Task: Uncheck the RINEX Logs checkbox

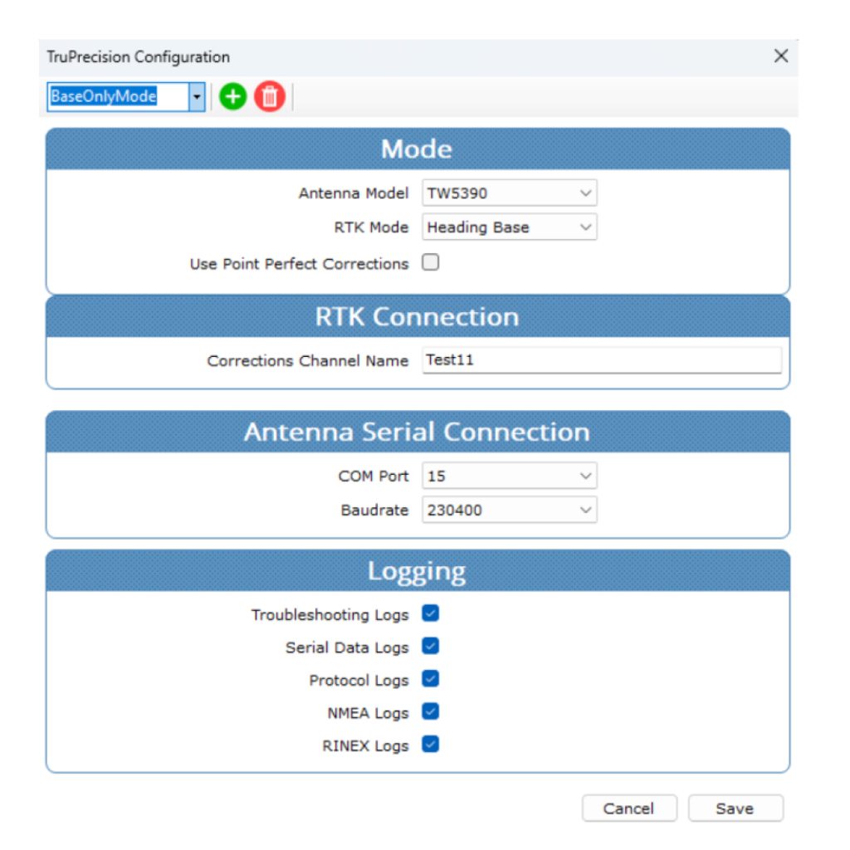Action: point(430,745)
